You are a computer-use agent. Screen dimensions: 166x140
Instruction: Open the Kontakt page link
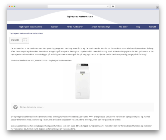point(152,27)
